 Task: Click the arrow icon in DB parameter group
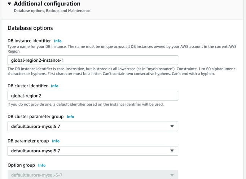point(172,151)
